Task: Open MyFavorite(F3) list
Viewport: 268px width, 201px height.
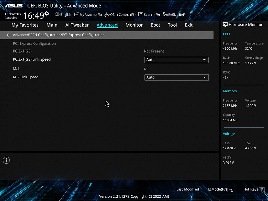Action: tap(88, 15)
